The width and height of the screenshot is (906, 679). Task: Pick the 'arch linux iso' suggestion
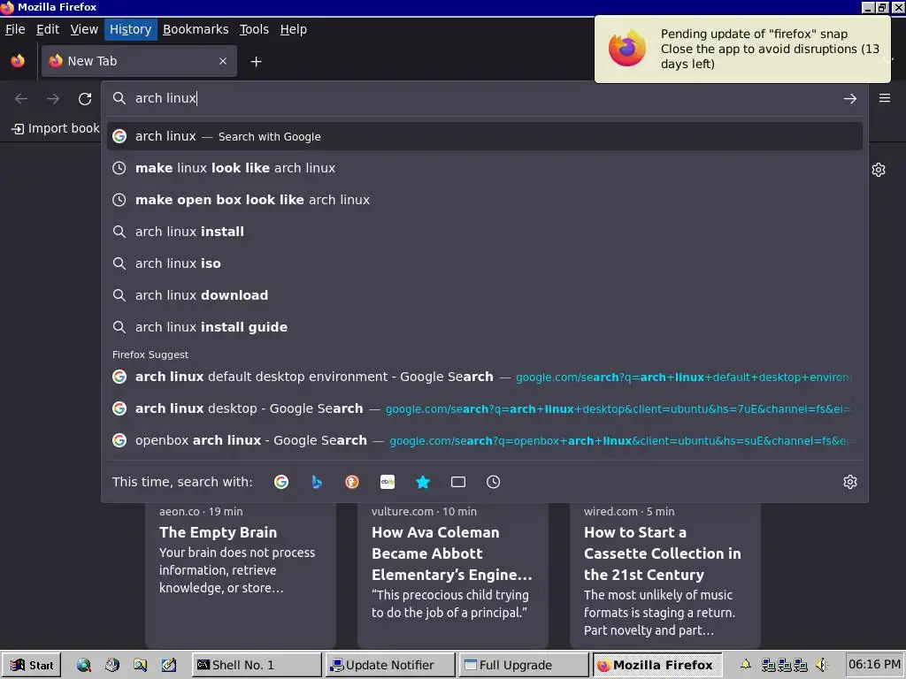tap(485, 263)
